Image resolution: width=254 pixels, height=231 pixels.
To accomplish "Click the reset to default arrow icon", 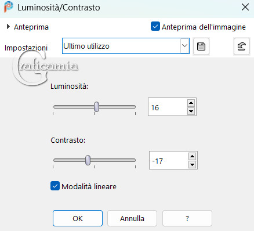I will (242, 46).
